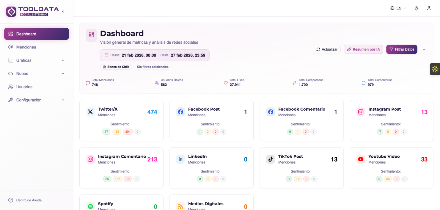
Task: Click Twitter/X mentions count 474
Action: click(152, 112)
